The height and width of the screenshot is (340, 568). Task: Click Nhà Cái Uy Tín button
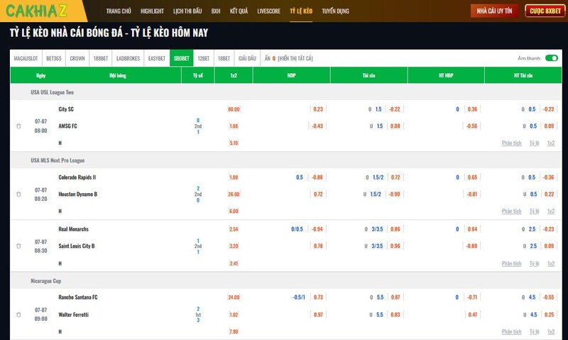(x=494, y=11)
